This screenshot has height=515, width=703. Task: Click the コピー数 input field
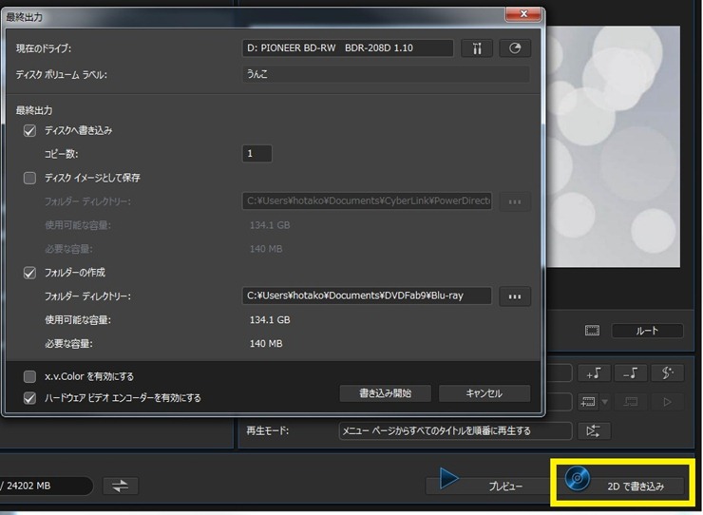[x=257, y=154]
